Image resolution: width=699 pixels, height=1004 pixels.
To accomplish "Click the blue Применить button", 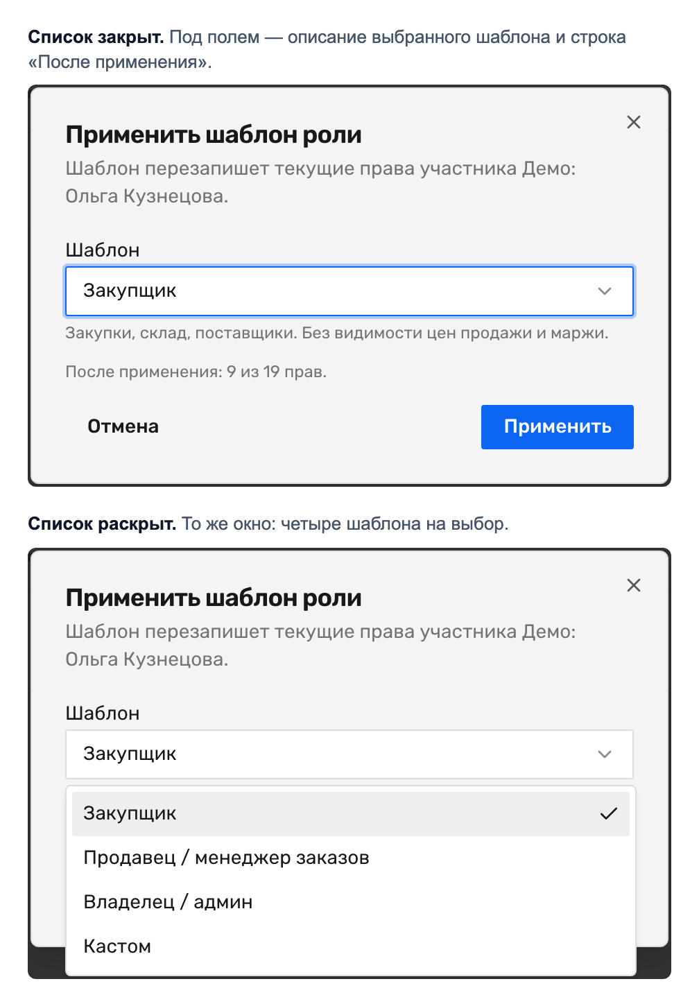I will point(558,427).
